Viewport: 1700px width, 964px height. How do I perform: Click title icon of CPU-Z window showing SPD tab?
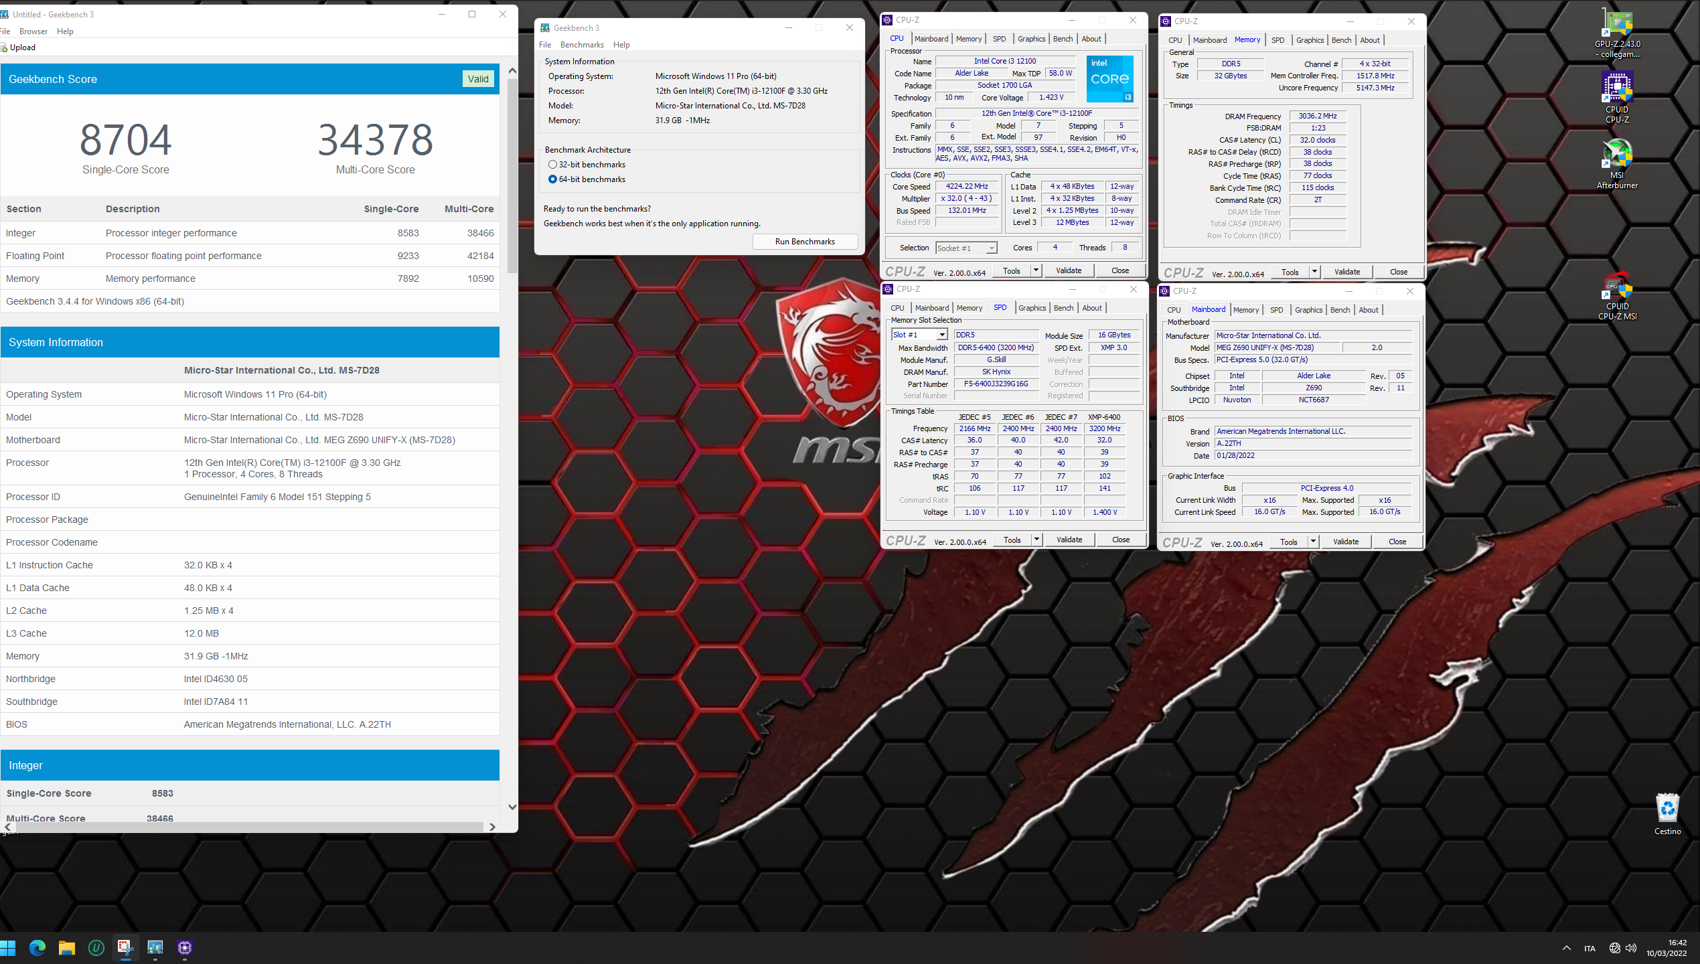[888, 289]
